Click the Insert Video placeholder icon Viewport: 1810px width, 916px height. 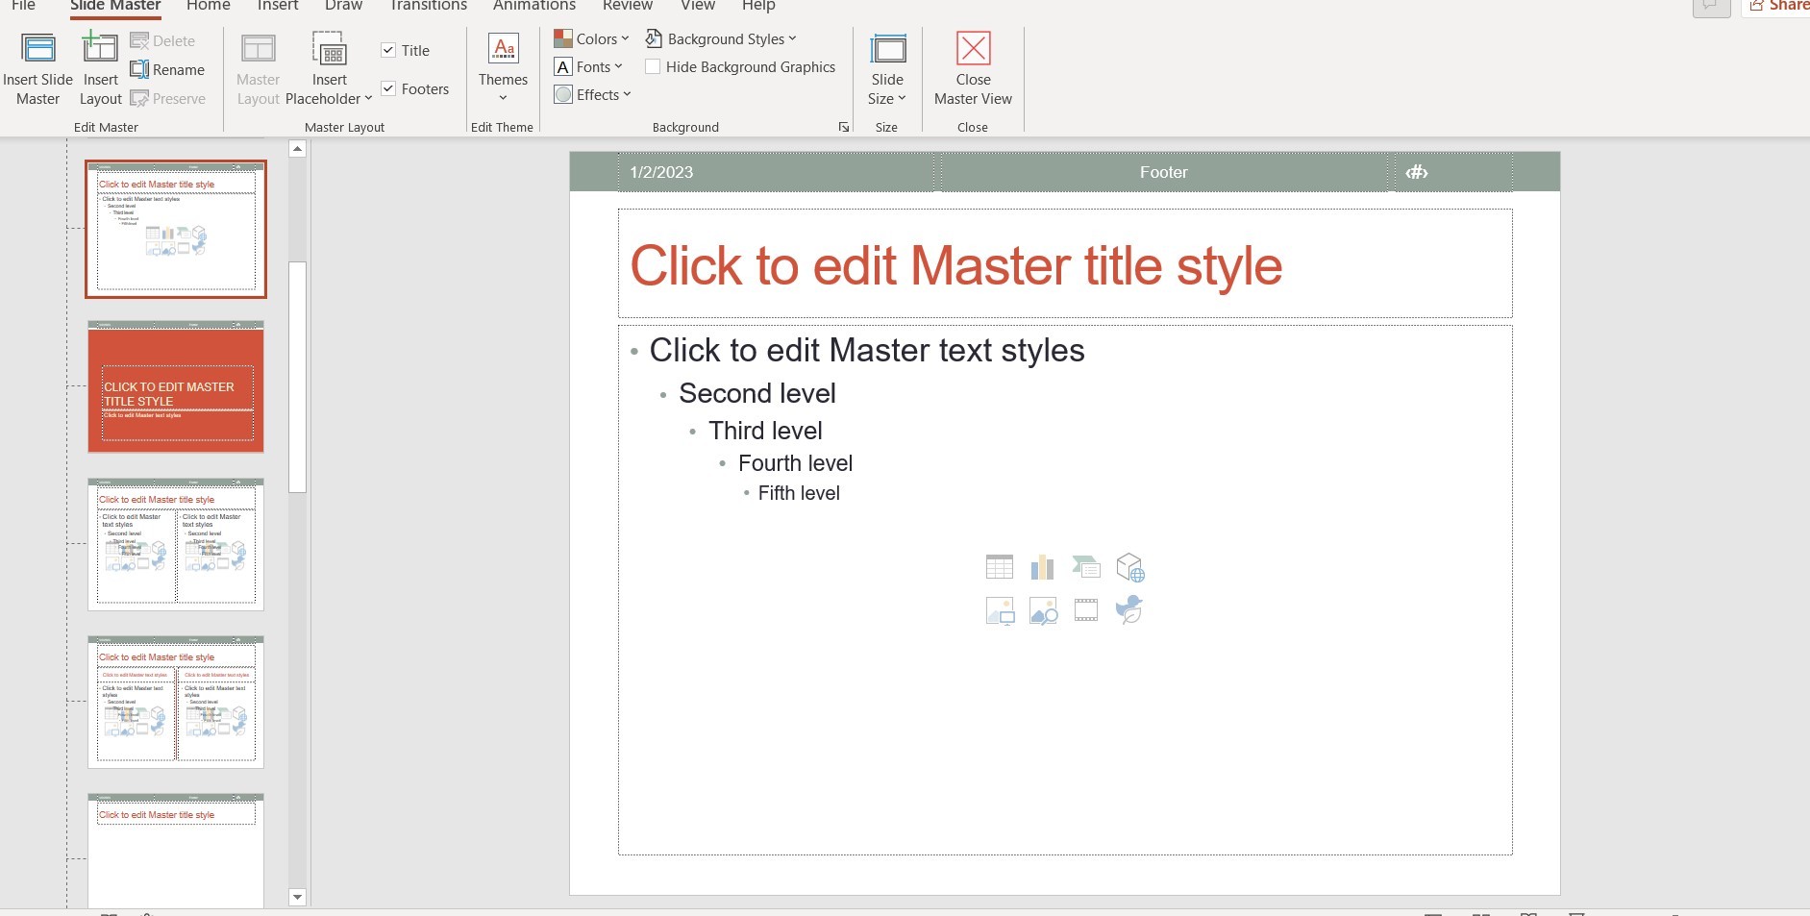pyautogui.click(x=1086, y=609)
